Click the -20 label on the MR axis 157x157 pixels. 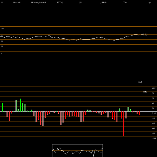tap(153, 118)
